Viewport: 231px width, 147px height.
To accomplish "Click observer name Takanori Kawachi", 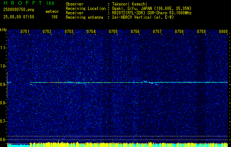I will pyautogui.click(x=129, y=4).
